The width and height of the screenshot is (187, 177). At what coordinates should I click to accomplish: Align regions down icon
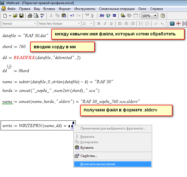(93, 16)
